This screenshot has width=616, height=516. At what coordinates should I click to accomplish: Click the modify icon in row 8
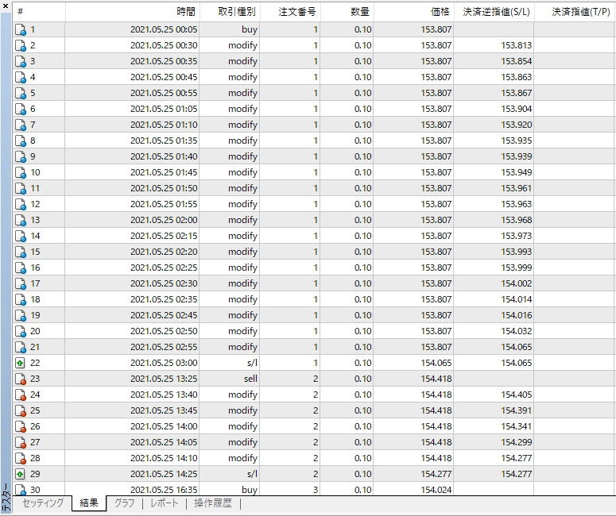tap(21, 141)
